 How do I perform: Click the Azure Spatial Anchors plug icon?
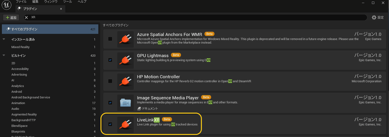(x=125, y=39)
